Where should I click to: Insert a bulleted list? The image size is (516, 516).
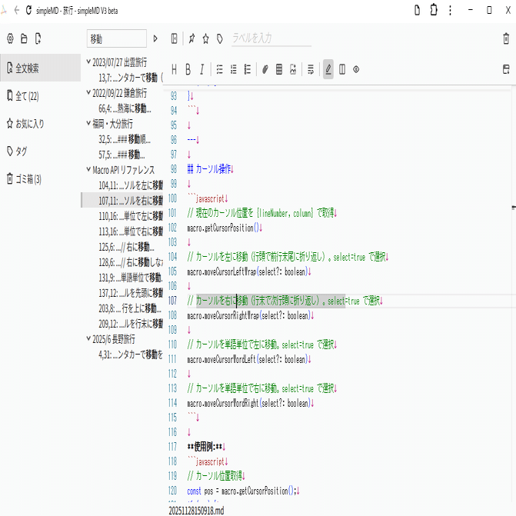click(247, 69)
